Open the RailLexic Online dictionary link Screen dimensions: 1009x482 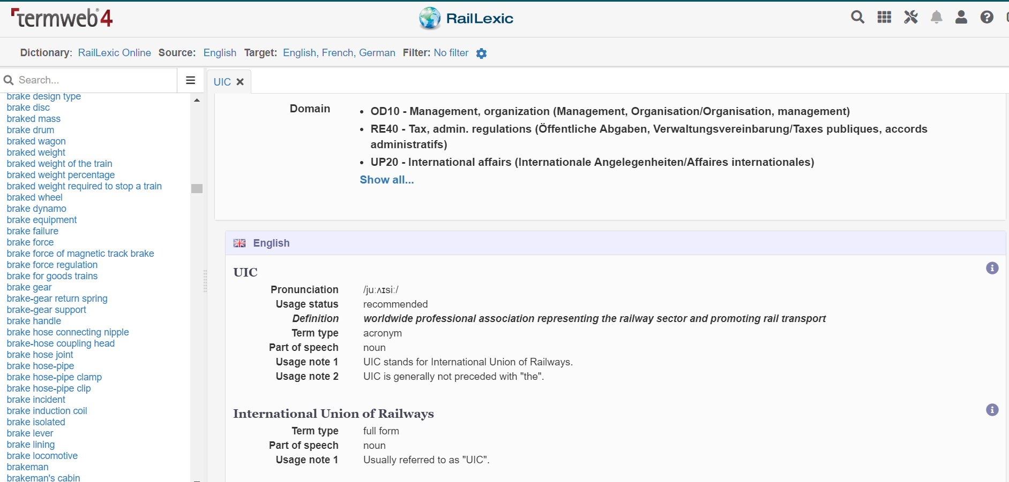(115, 53)
